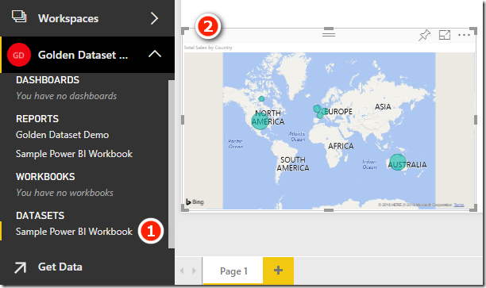Select the small Canada bubble on map
The image size is (486, 288).
coord(261,99)
